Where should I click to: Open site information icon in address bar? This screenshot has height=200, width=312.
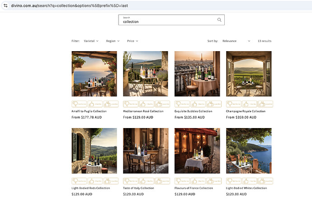coord(5,5)
